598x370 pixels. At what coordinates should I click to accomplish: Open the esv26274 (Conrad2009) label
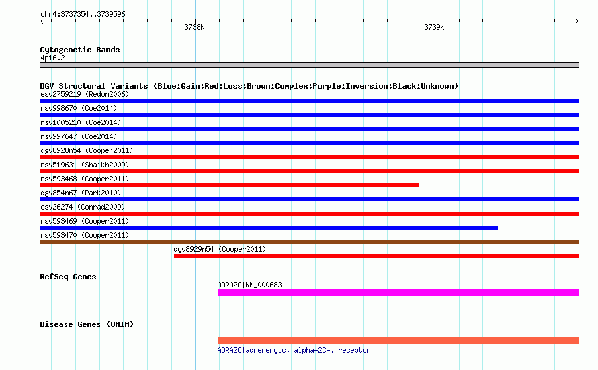pyautogui.click(x=83, y=207)
